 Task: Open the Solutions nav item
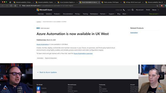(x=49, y=14)
